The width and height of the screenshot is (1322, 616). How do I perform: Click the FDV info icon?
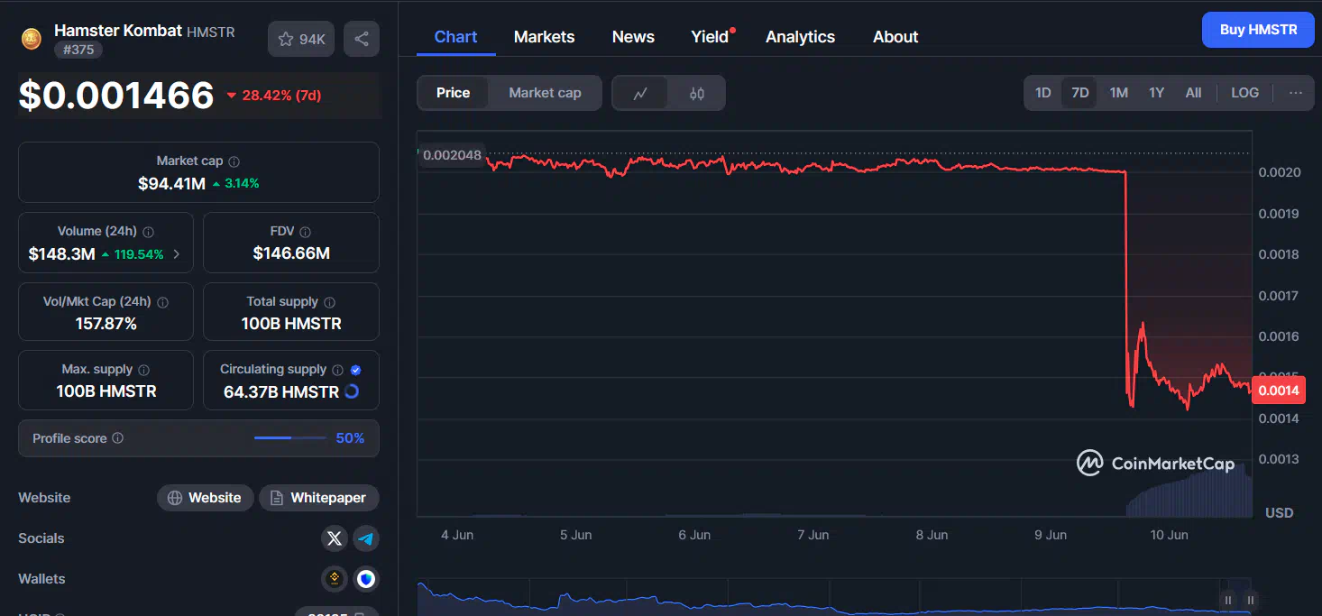coord(306,232)
